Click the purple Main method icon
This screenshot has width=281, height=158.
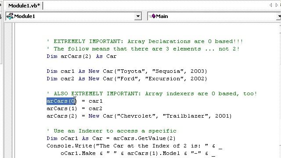[x=153, y=16]
